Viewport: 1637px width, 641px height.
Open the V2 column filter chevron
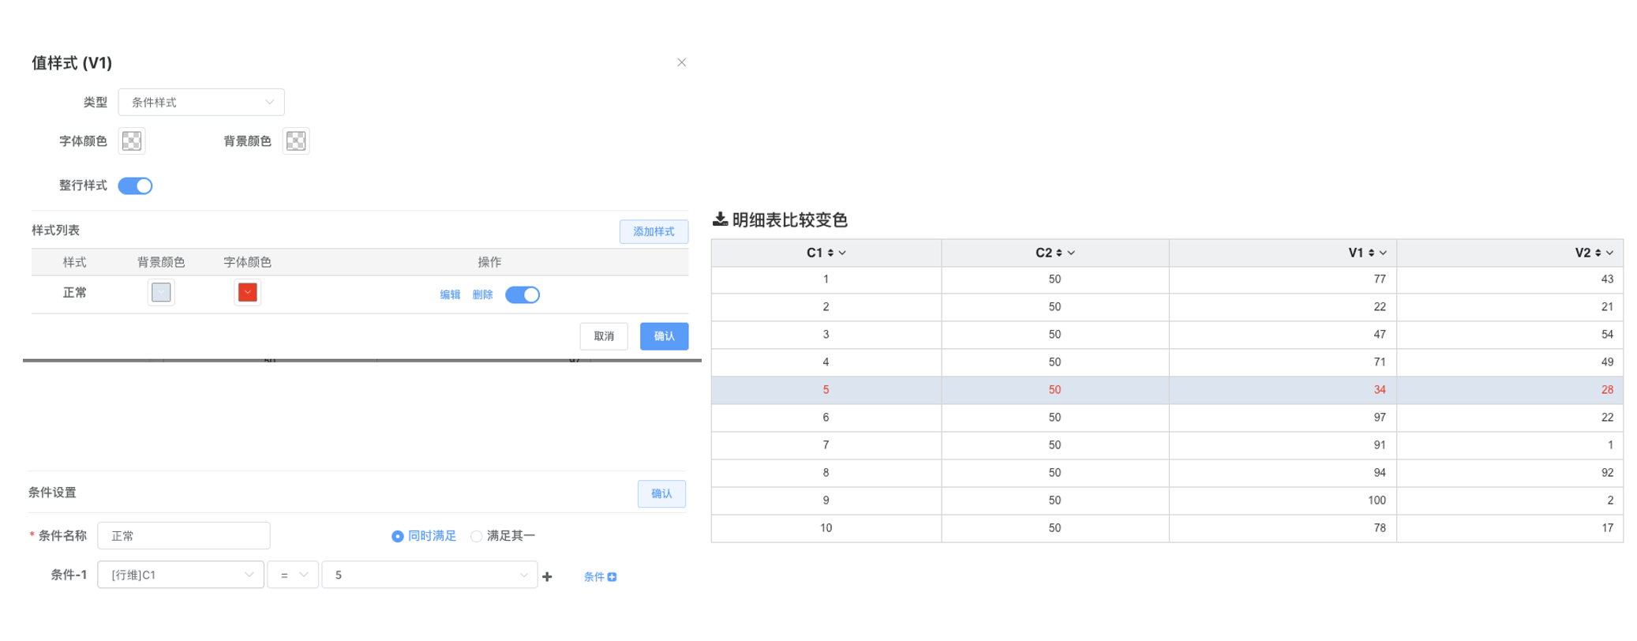[x=1609, y=253]
